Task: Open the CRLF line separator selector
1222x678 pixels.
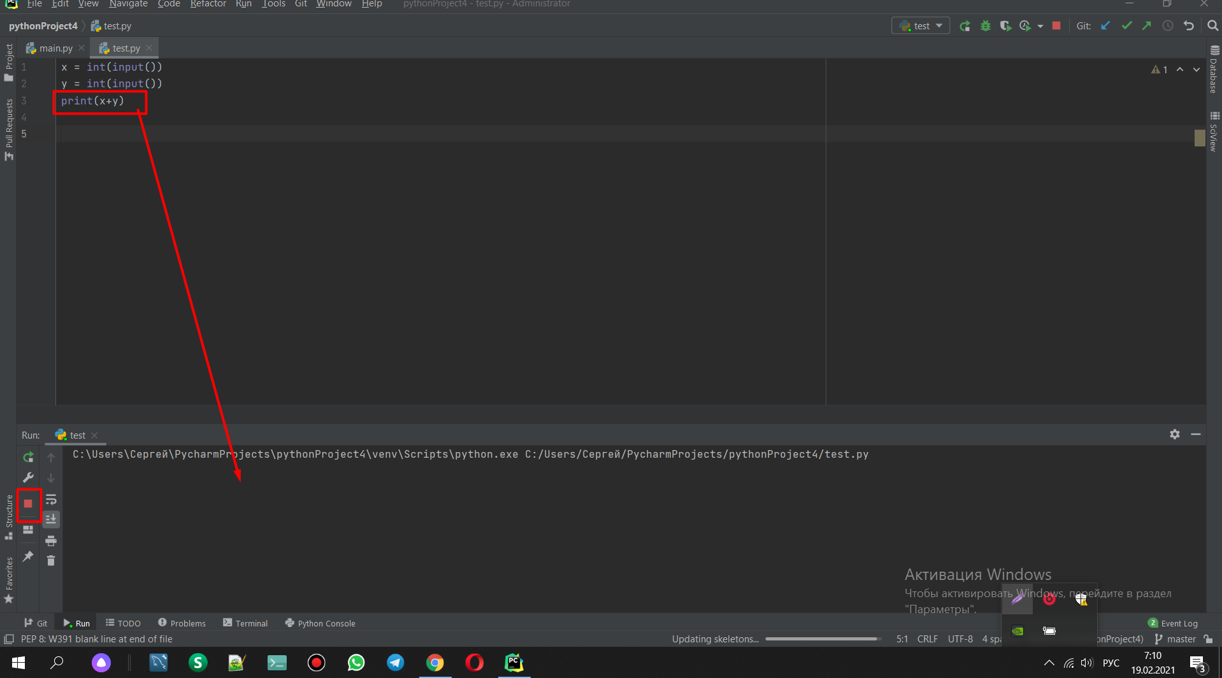Action: [927, 639]
